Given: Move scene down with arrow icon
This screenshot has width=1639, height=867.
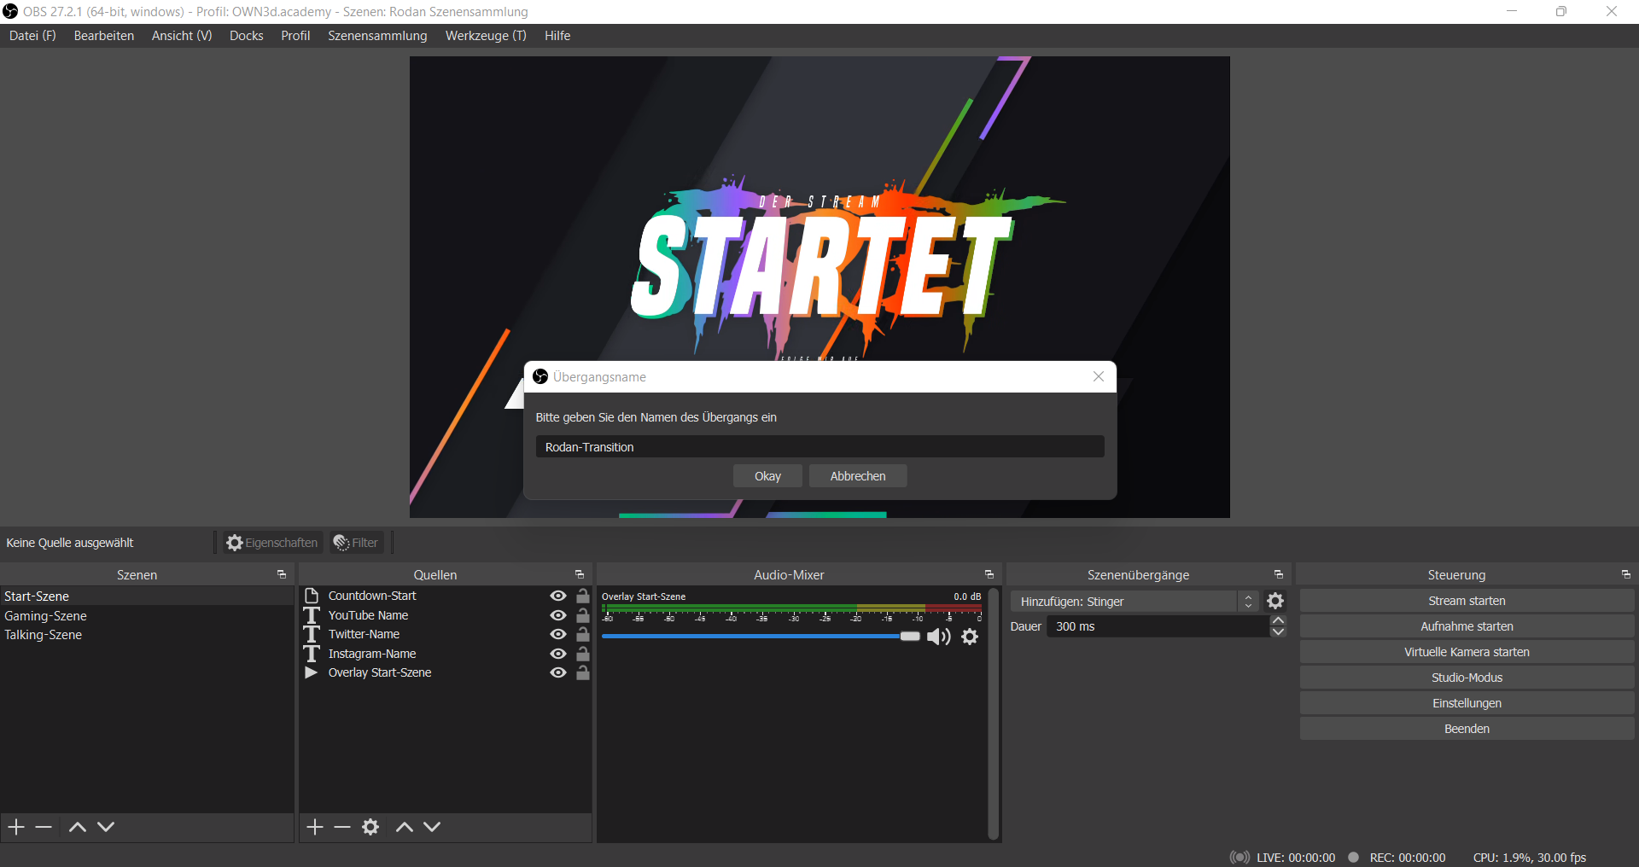Looking at the screenshot, I should click(106, 827).
